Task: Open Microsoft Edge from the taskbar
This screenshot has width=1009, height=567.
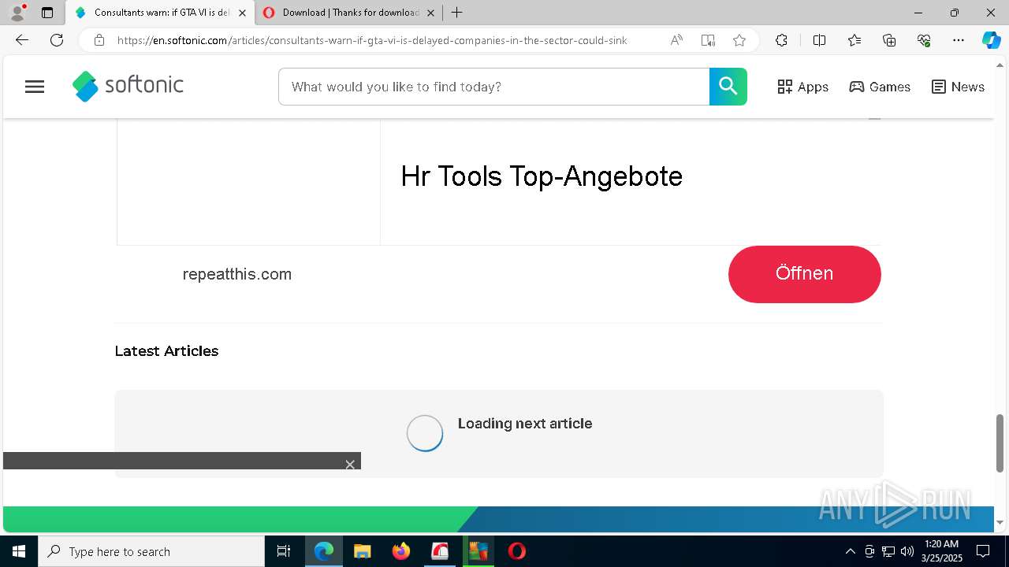Action: pos(324,551)
